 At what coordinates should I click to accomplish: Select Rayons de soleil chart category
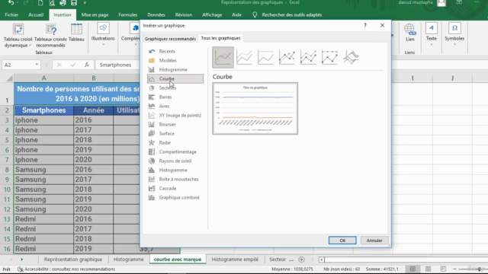pyautogui.click(x=175, y=161)
